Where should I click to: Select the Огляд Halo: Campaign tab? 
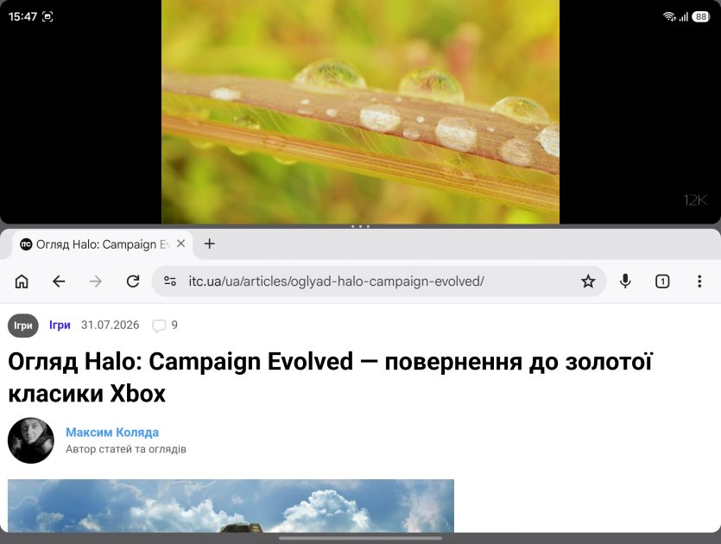point(101,244)
